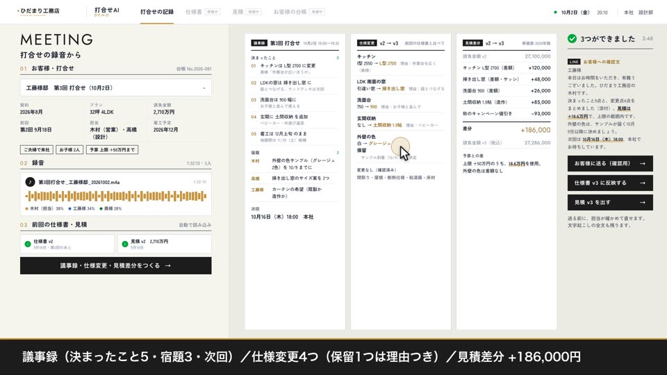Click the 予算 上限 +50万円まで tag
This screenshot has width=667, height=375.
pyautogui.click(x=113, y=150)
